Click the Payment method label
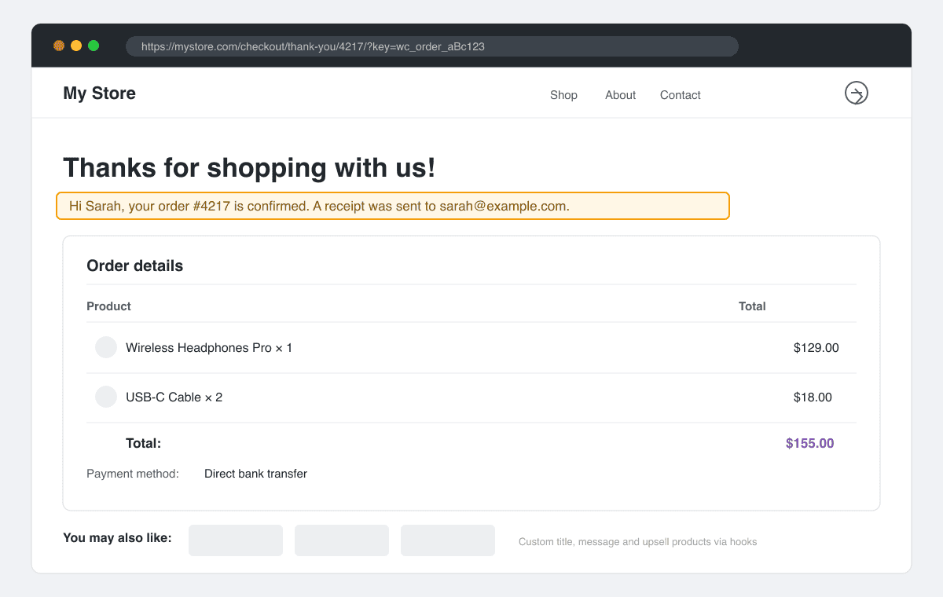The image size is (943, 597). pos(133,474)
